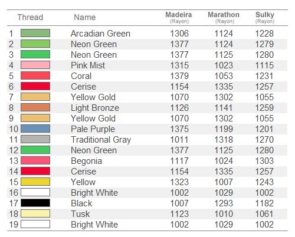Click the Marathon column header
The image size is (295, 237).
pyautogui.click(x=224, y=17)
